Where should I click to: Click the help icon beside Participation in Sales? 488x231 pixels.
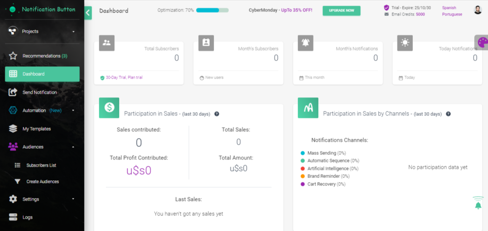pos(217,114)
